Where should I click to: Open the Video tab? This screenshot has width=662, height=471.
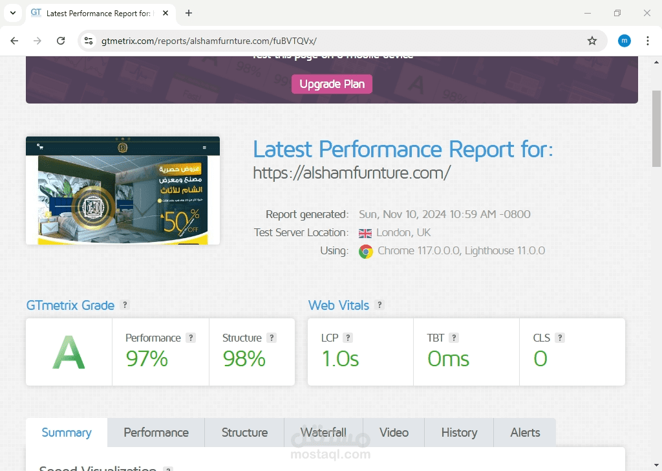coord(394,433)
